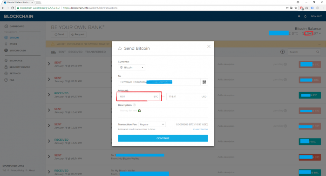
Task: Open FAQ in the sidebar
Action: 12,80
